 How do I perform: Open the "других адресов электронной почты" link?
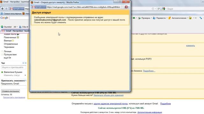[111, 104]
